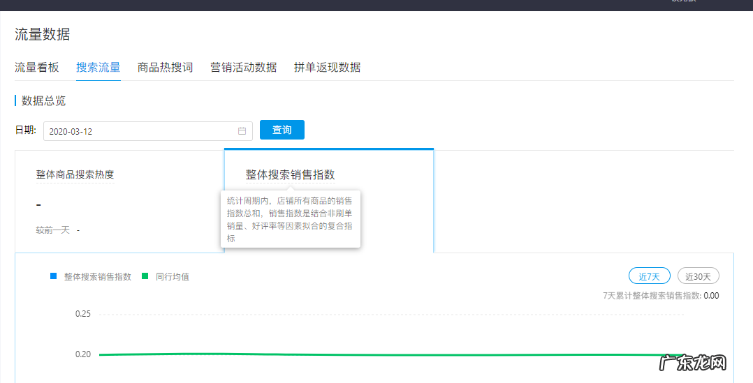Click the 查询 button

click(282, 130)
